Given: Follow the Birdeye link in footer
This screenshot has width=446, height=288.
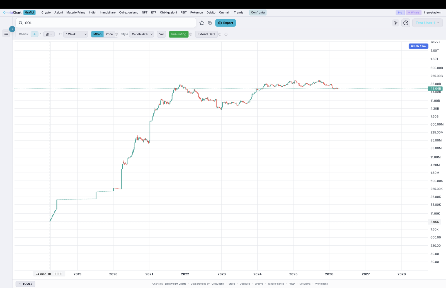Looking at the screenshot, I should tap(259, 284).
